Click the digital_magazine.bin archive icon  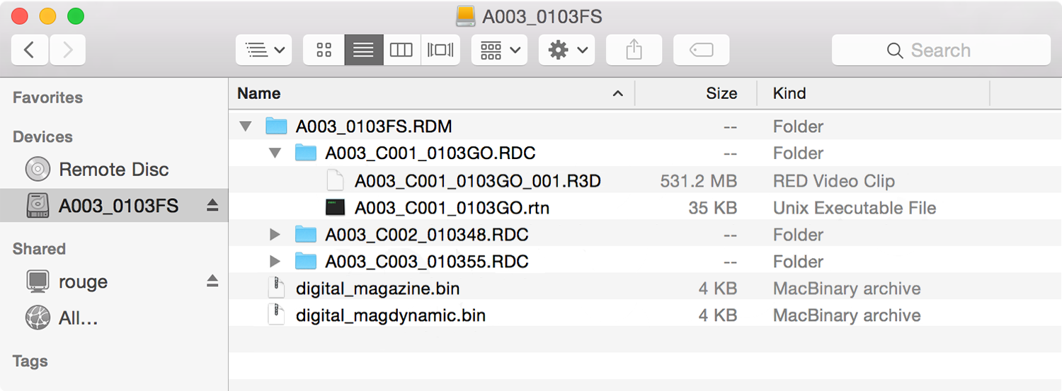[276, 288]
